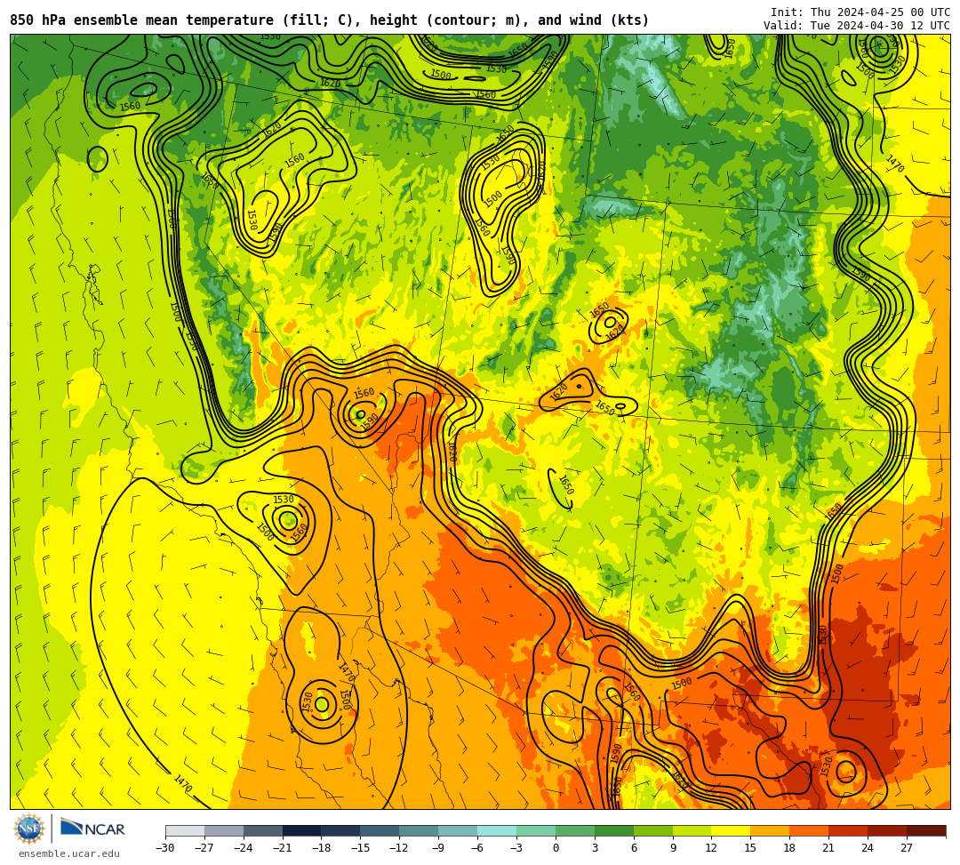Click the dark navy swatch between -21 and -18
Screen dimensions: 960x865
(x=302, y=830)
